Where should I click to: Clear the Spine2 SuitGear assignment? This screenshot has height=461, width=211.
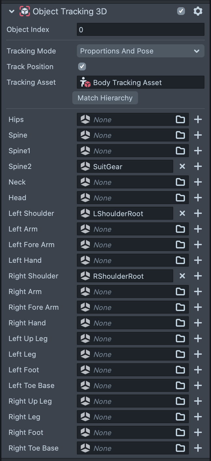(182, 167)
